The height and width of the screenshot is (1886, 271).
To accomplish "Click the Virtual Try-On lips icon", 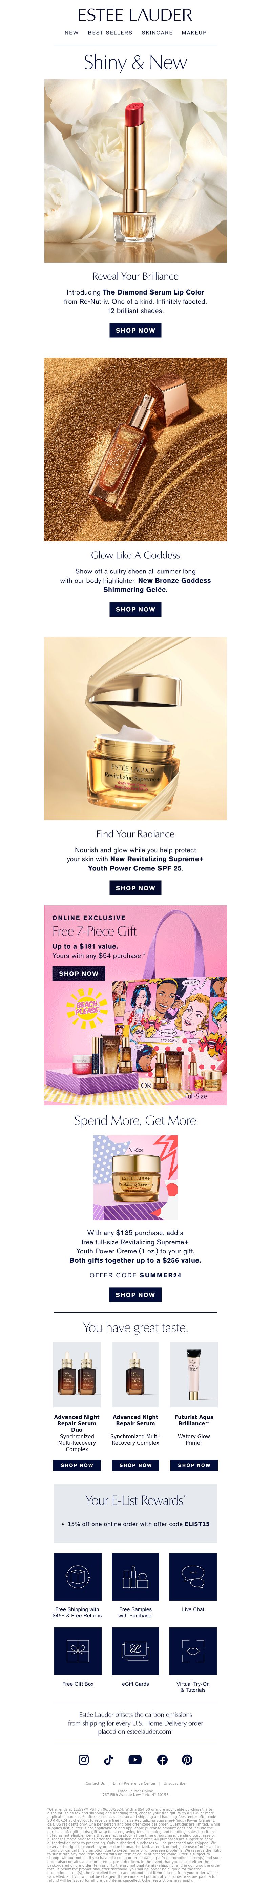I will (193, 1651).
